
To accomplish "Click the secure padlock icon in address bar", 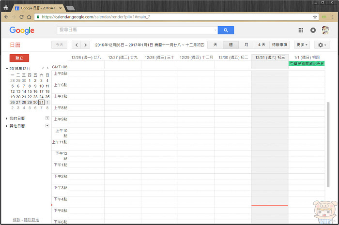I will point(38,17).
